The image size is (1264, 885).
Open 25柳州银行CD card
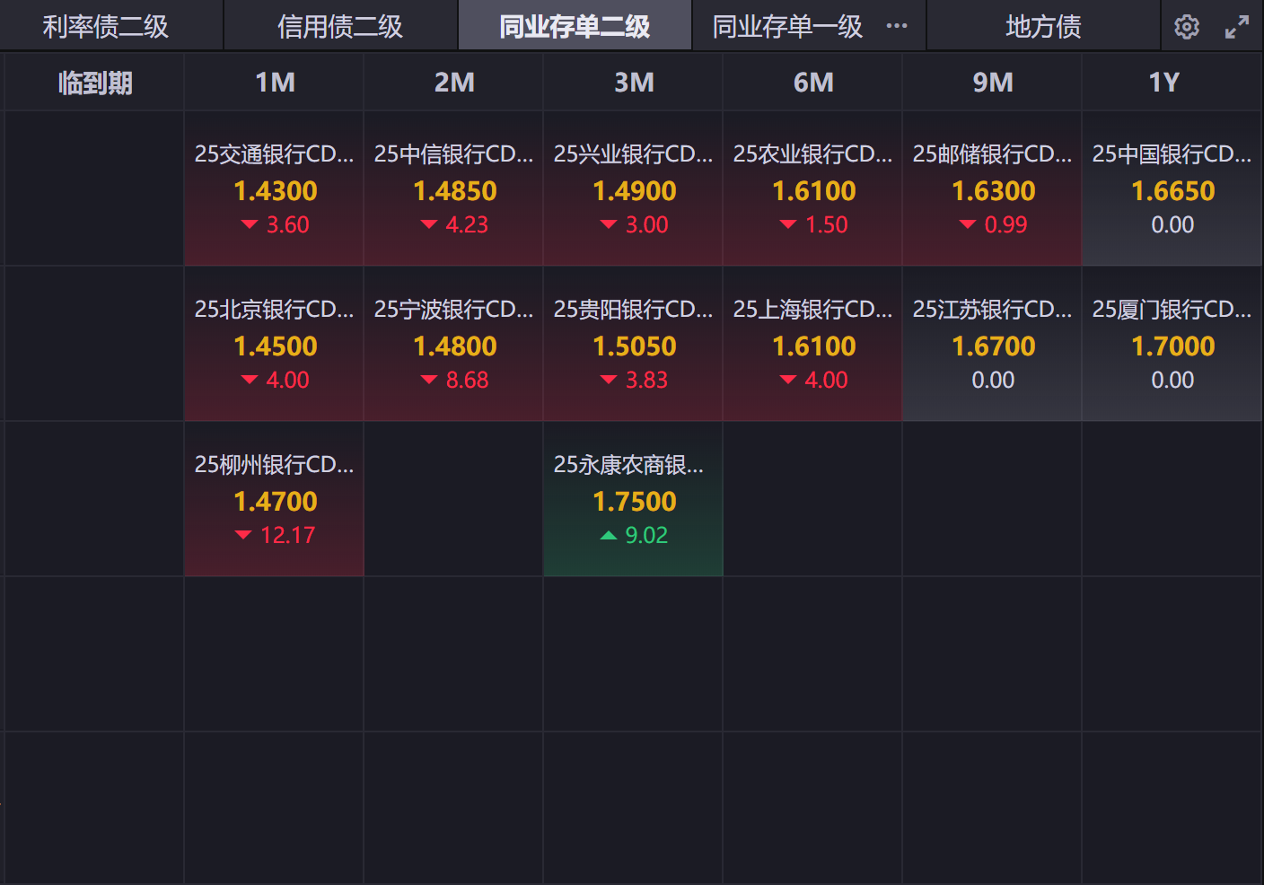click(x=274, y=499)
